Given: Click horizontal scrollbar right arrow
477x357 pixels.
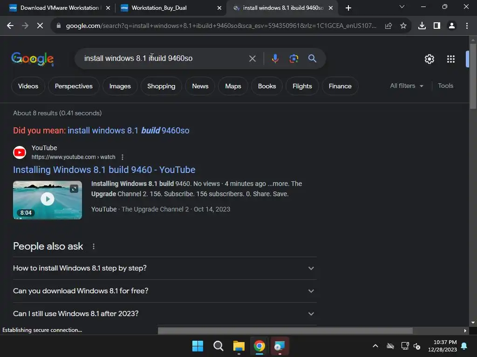Looking at the screenshot, I should click(465, 331).
